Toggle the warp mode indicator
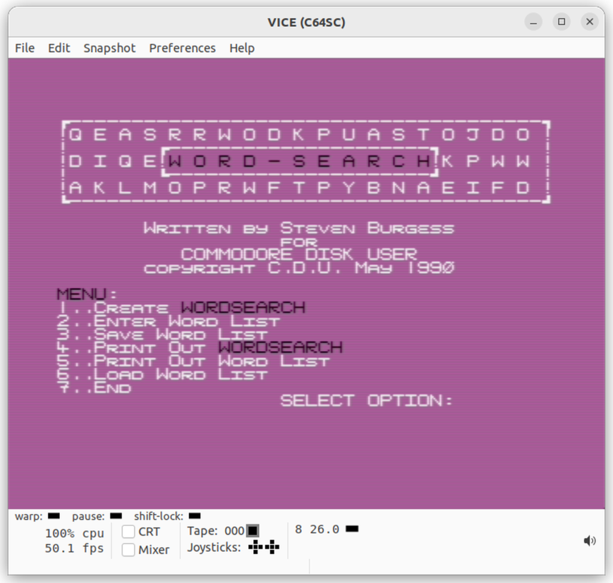 tap(53, 516)
